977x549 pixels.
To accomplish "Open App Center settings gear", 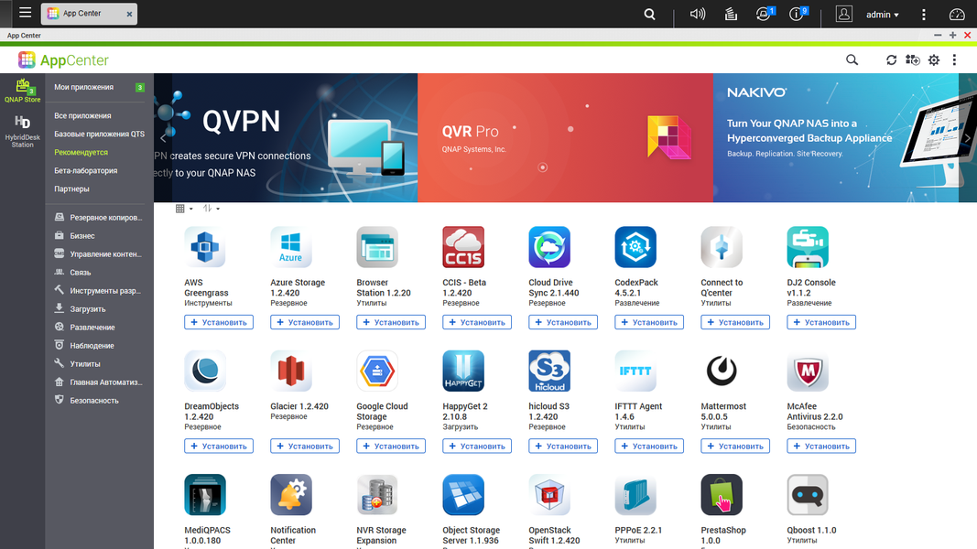I will click(x=933, y=59).
